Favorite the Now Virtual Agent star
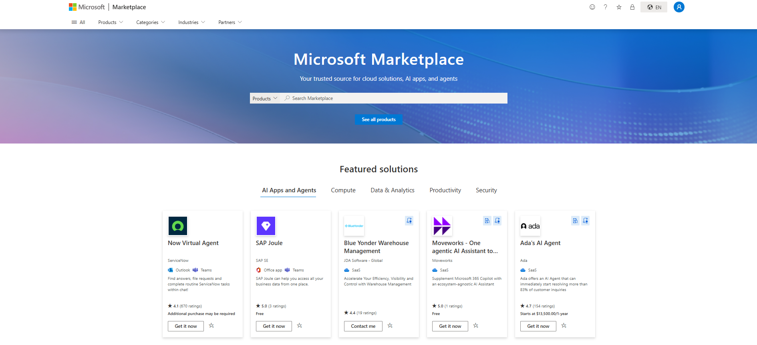Screen dimensions: 757x345 pos(211,326)
